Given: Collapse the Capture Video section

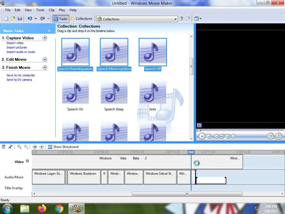Looking at the screenshot, I should coord(45,38).
